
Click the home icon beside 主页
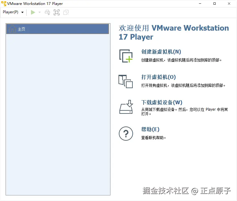tap(12, 29)
